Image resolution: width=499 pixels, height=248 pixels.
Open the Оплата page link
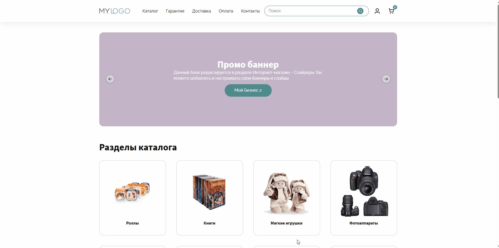click(x=226, y=11)
